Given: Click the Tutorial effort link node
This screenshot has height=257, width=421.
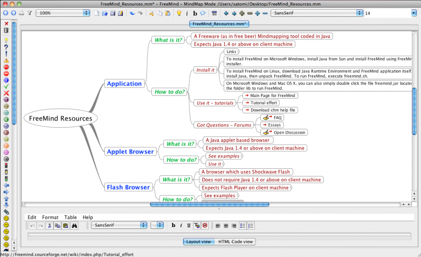Looking at the screenshot, I should click(264, 102).
